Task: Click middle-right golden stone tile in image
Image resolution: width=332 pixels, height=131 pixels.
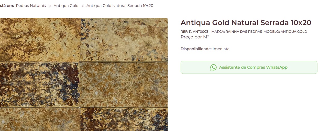Action: pos(124,85)
